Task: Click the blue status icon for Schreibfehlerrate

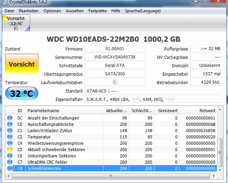Action: click(10, 168)
